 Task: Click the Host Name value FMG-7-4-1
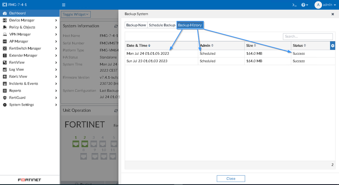[x=109, y=36]
